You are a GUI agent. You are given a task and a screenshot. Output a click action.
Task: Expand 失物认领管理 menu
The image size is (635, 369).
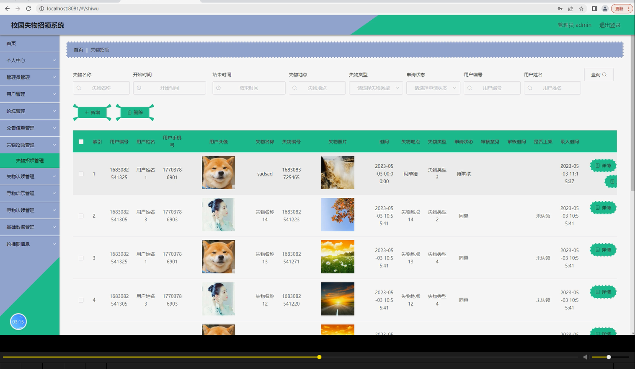click(x=30, y=177)
